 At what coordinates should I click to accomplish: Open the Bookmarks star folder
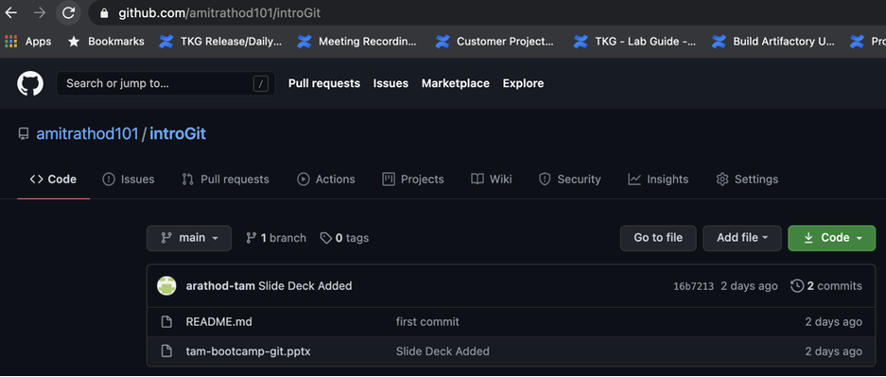point(106,42)
